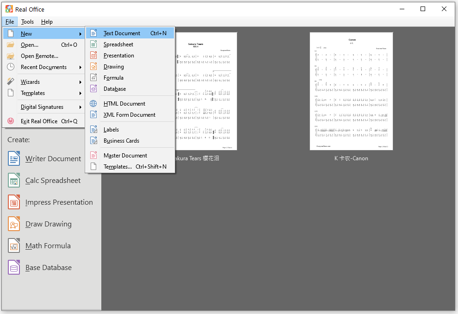The width and height of the screenshot is (458, 314).
Task: Select Labels from the New submenu
Action: point(111,130)
